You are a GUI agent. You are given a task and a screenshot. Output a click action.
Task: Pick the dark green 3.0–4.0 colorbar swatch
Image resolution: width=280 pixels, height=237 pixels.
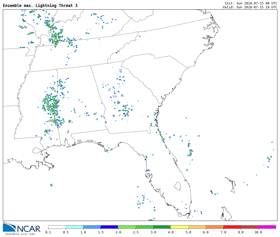click(x=162, y=227)
